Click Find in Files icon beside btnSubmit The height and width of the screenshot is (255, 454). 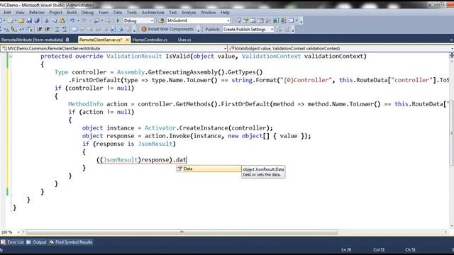(161, 21)
